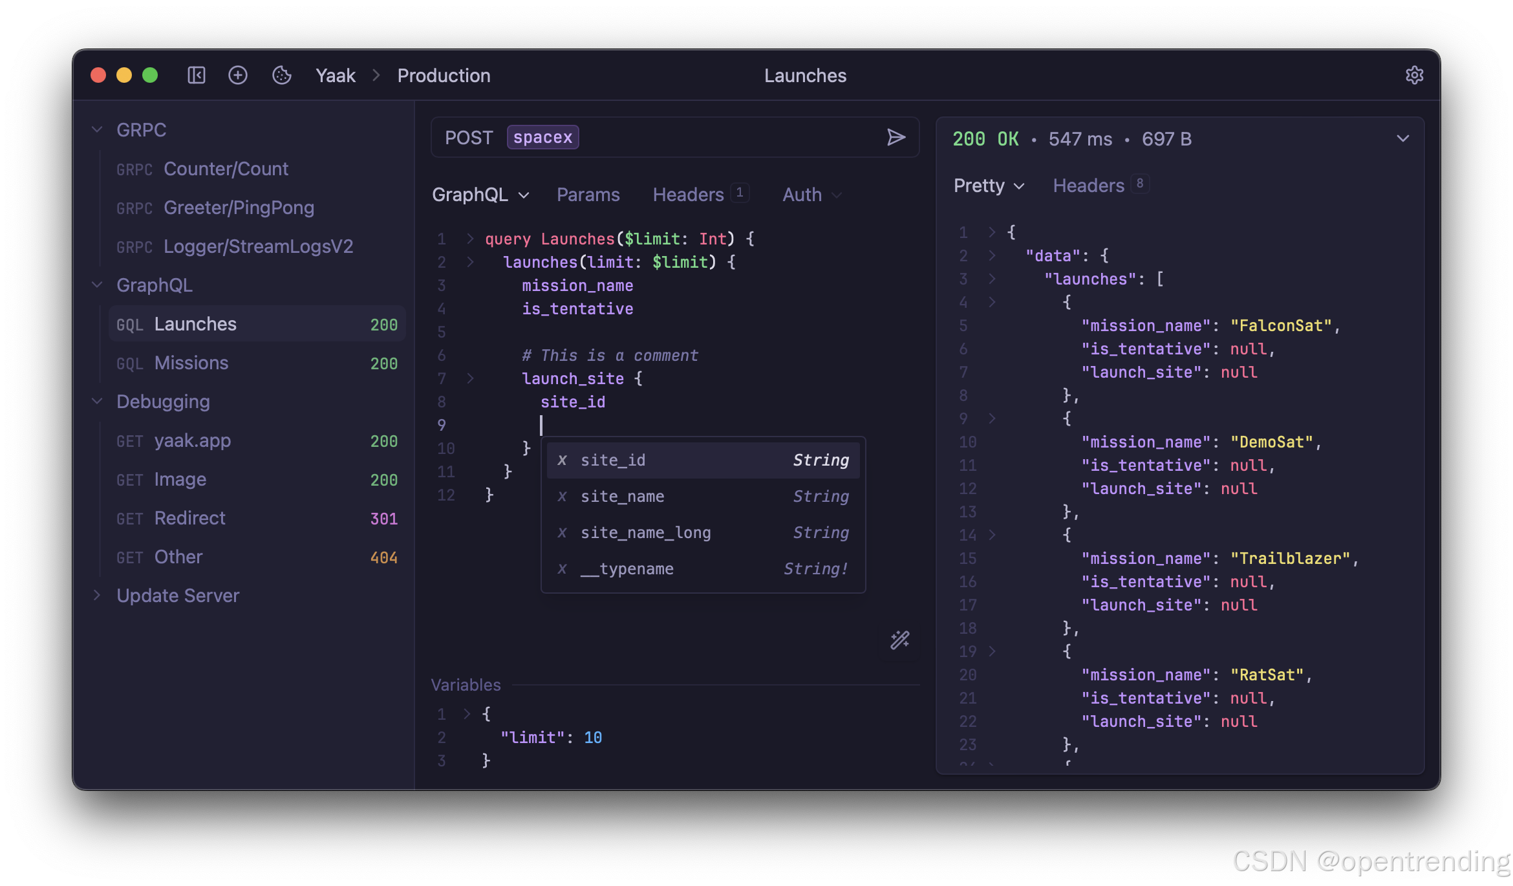Open response history chevron dropdown
Image resolution: width=1513 pixels, height=886 pixels.
coord(1402,138)
